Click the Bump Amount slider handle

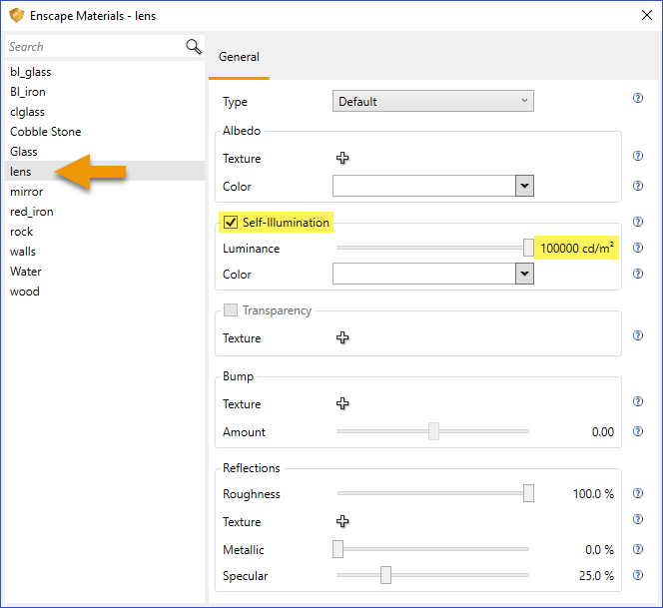(x=433, y=431)
